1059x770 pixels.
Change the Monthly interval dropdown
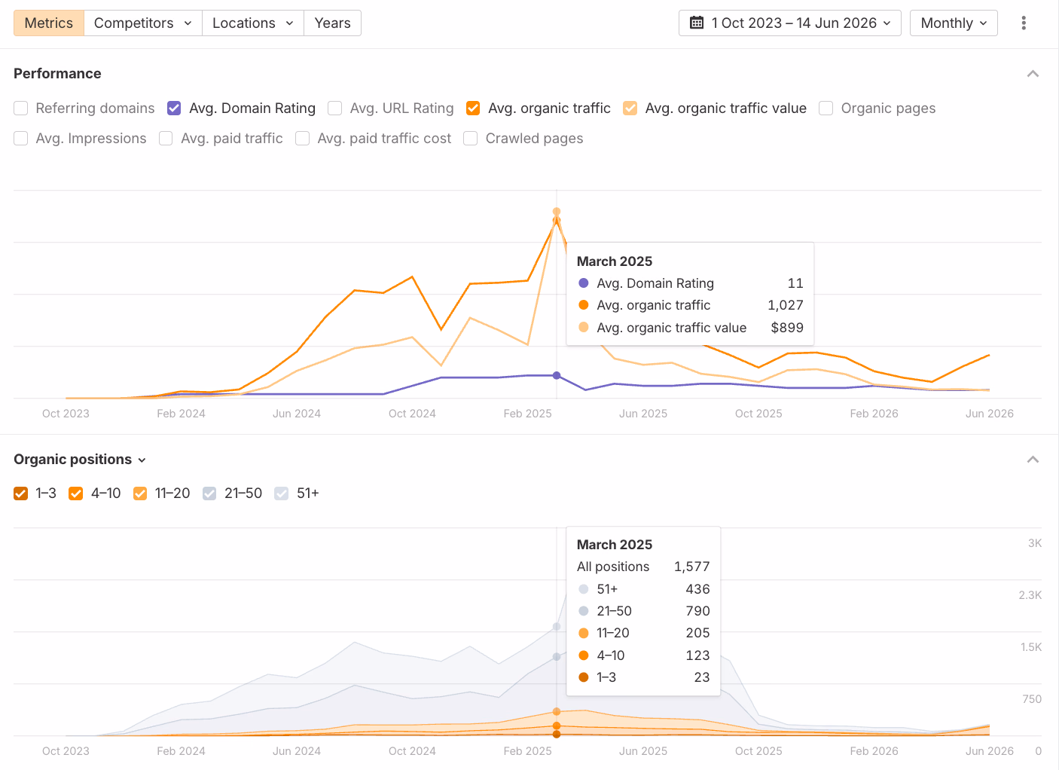(954, 23)
